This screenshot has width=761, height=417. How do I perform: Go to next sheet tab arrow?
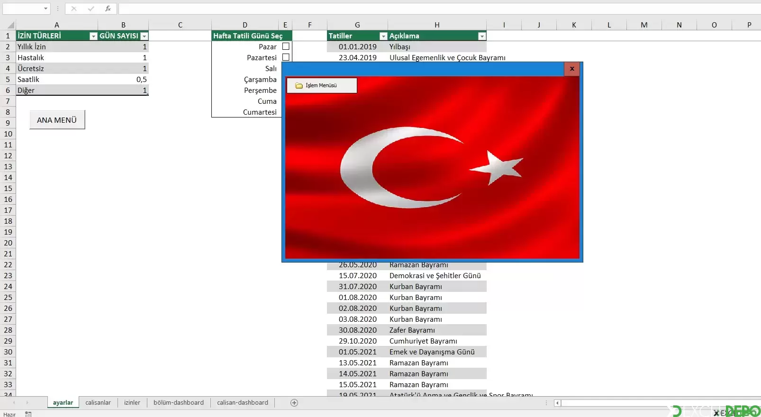[27, 403]
